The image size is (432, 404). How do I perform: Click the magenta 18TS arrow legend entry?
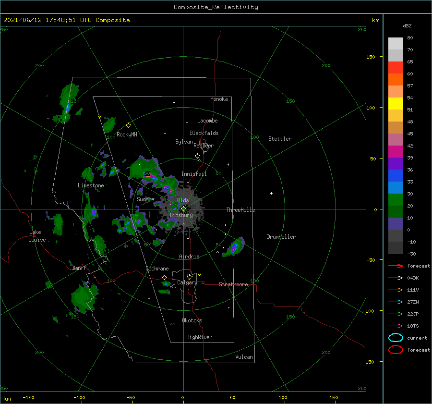(x=396, y=326)
